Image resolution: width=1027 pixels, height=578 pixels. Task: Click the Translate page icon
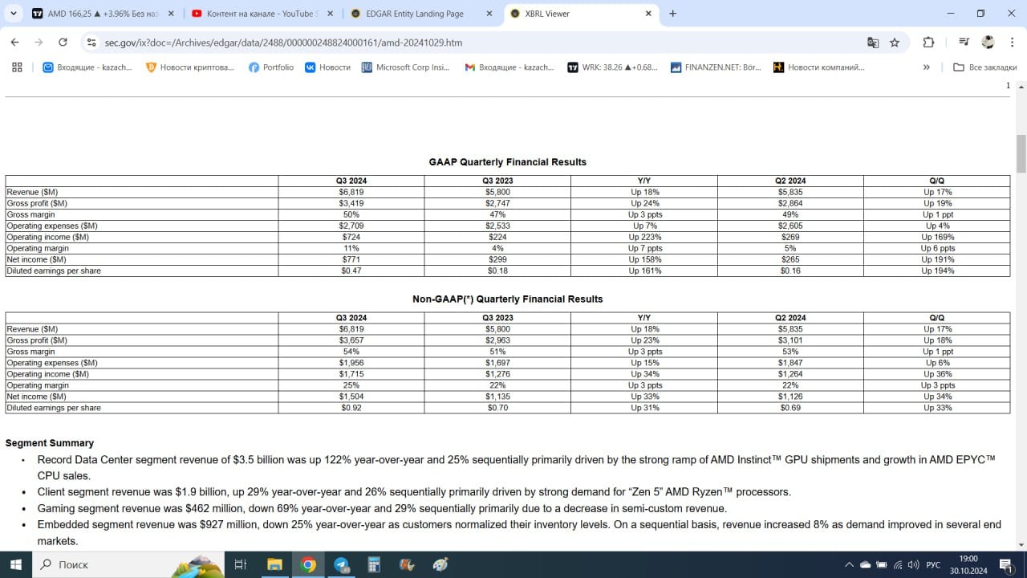873,43
